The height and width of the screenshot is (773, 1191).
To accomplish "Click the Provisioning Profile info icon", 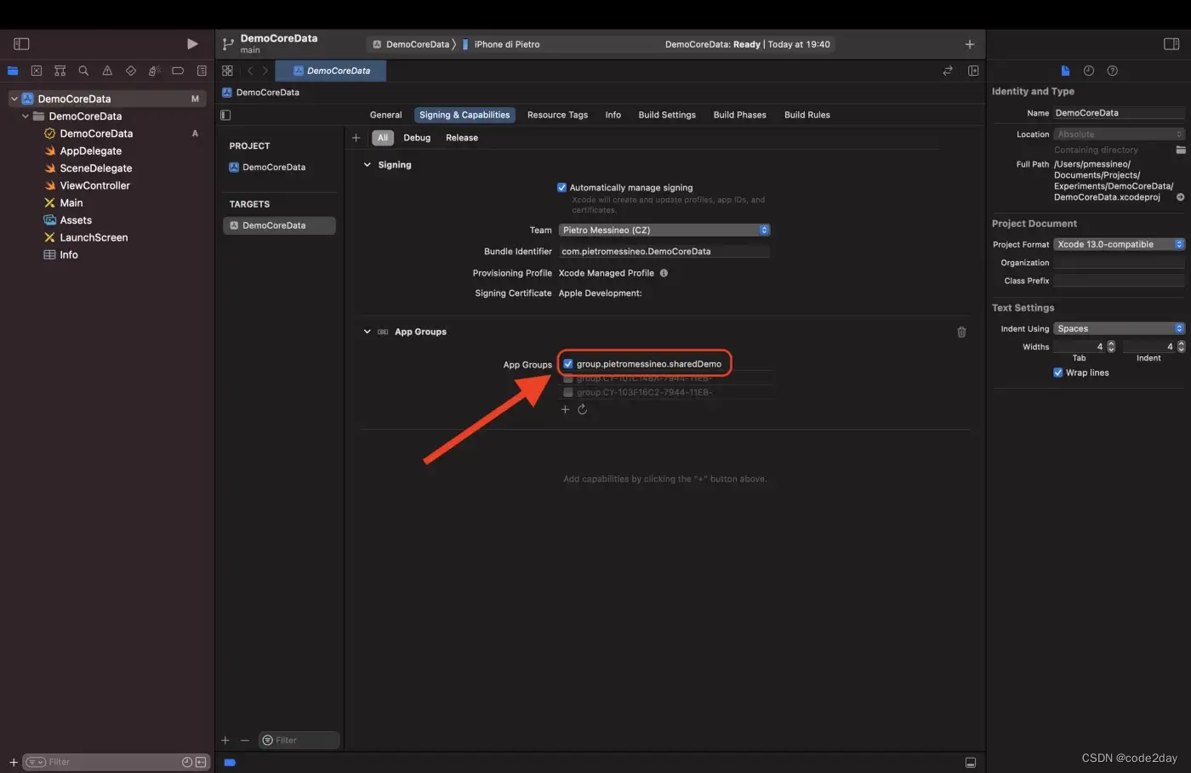I will point(664,273).
